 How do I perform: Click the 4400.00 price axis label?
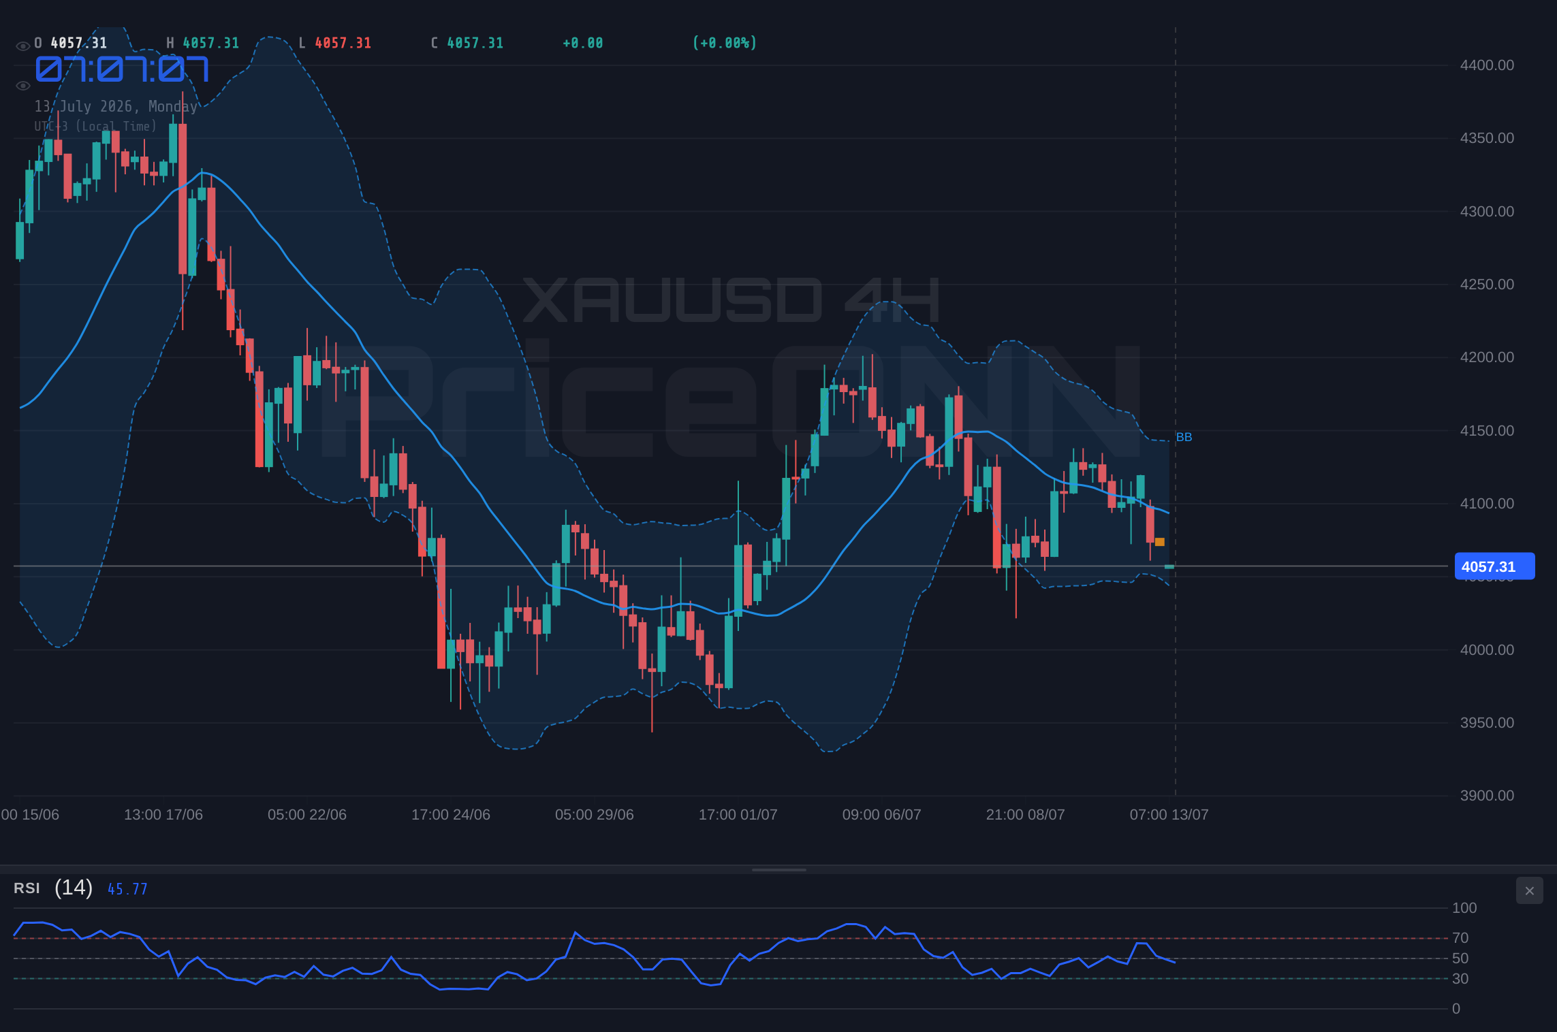(1487, 65)
